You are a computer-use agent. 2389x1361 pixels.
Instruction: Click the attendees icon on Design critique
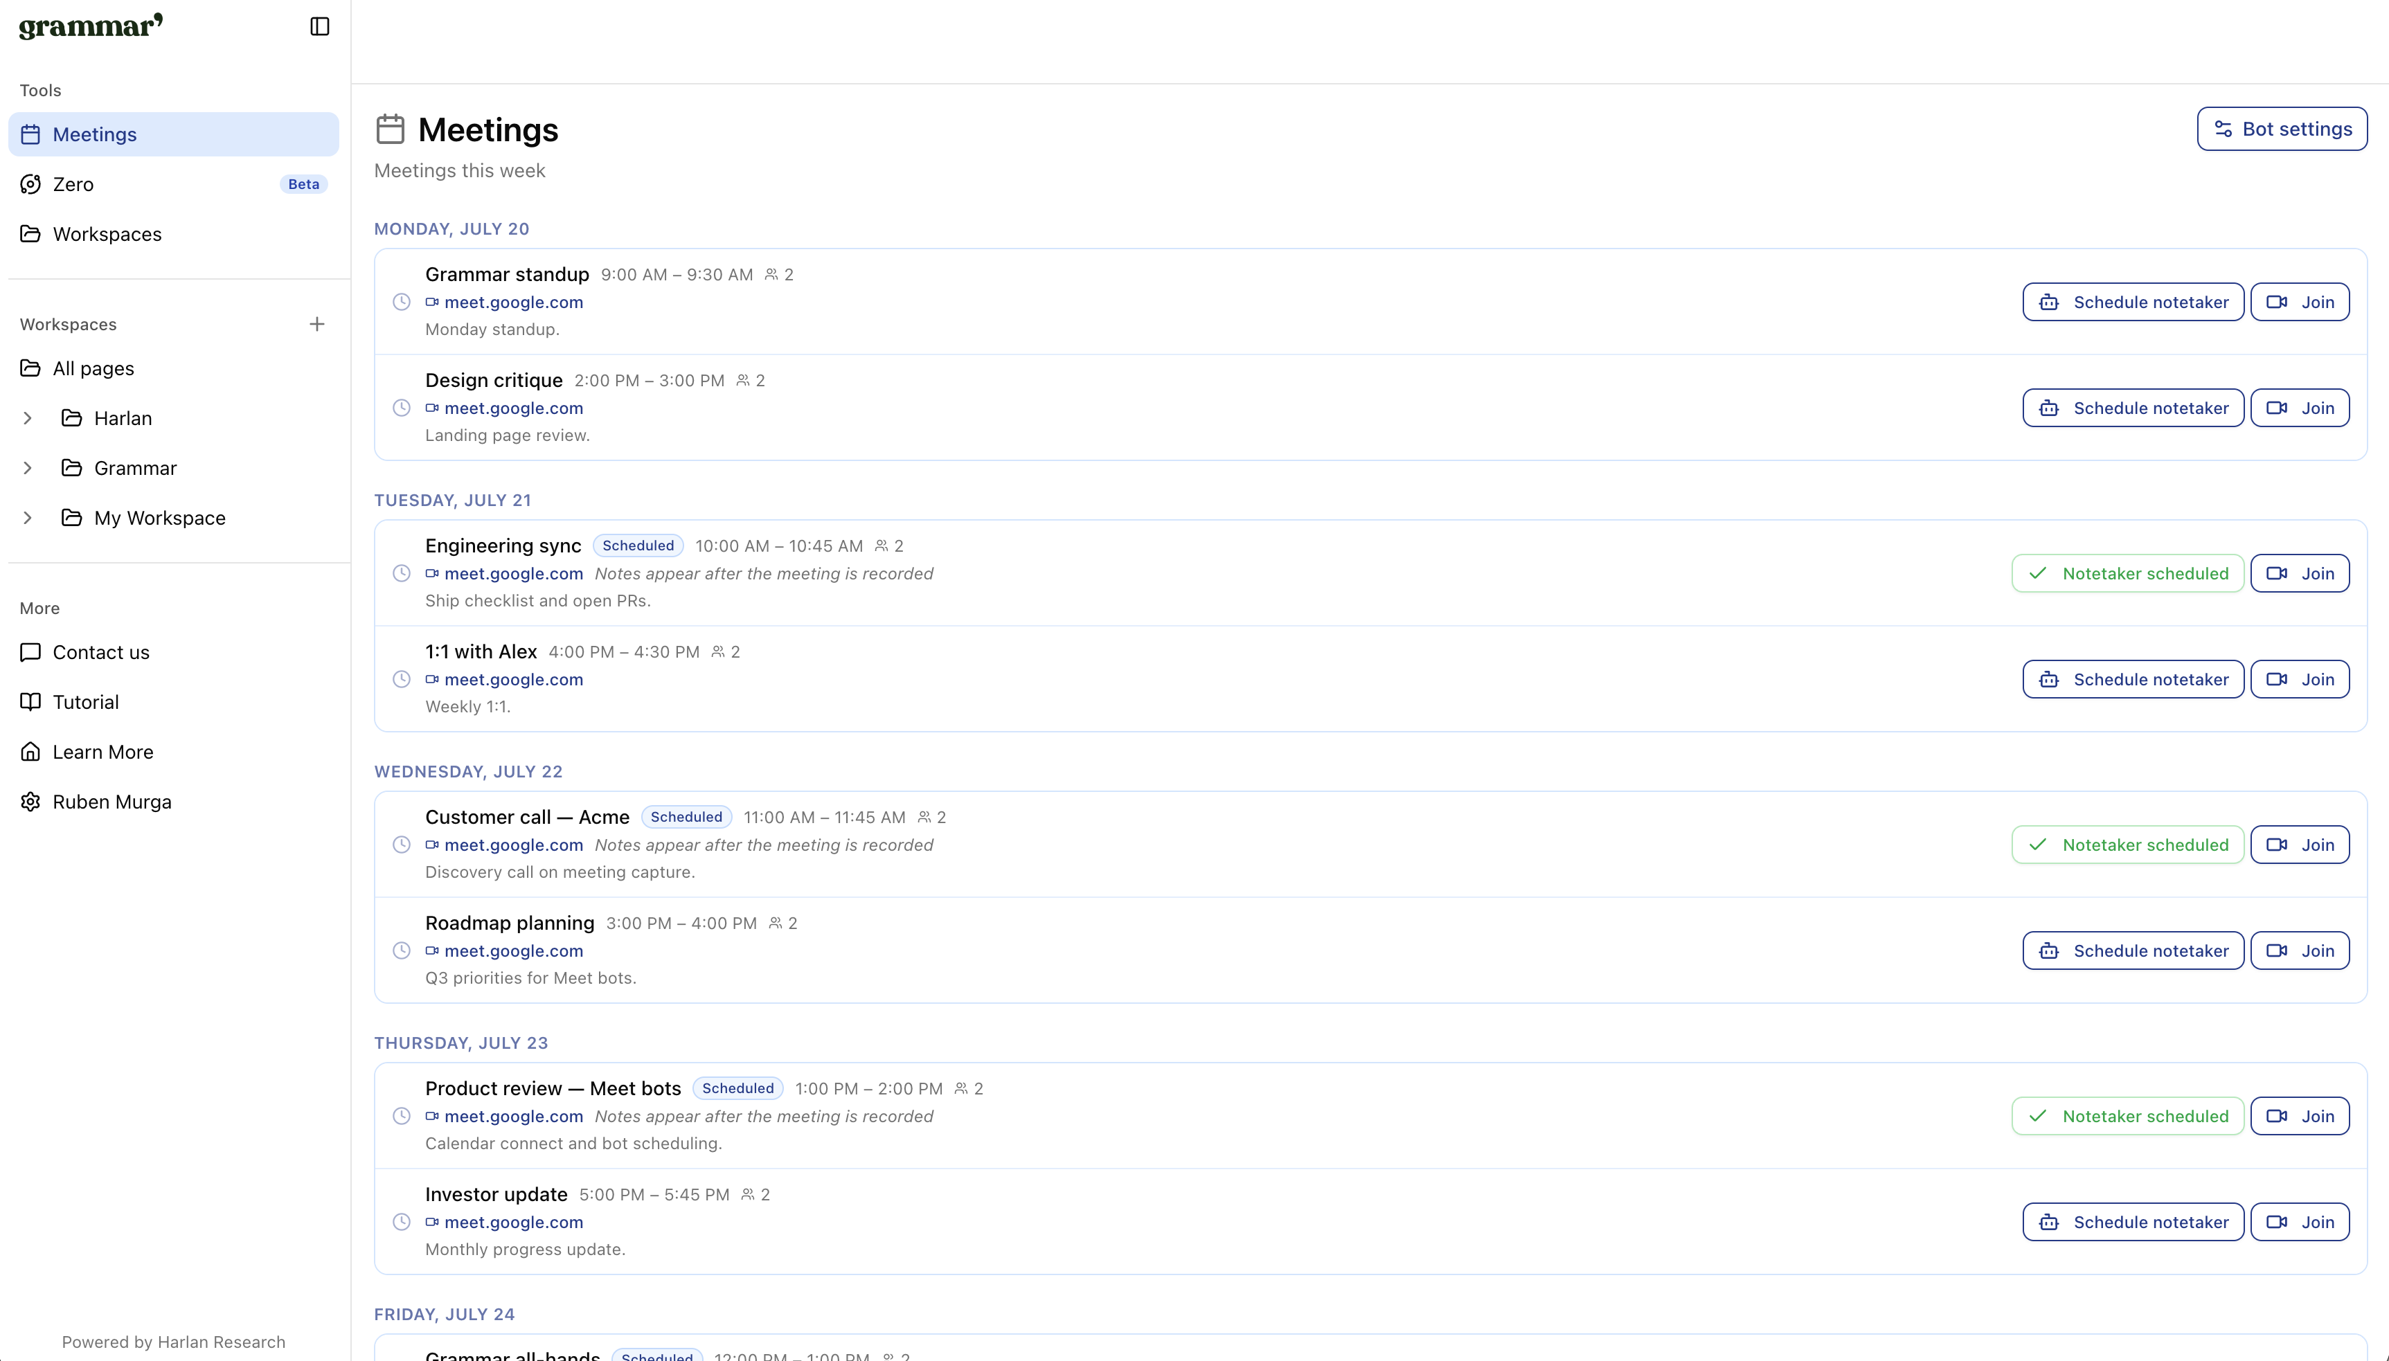(x=743, y=381)
